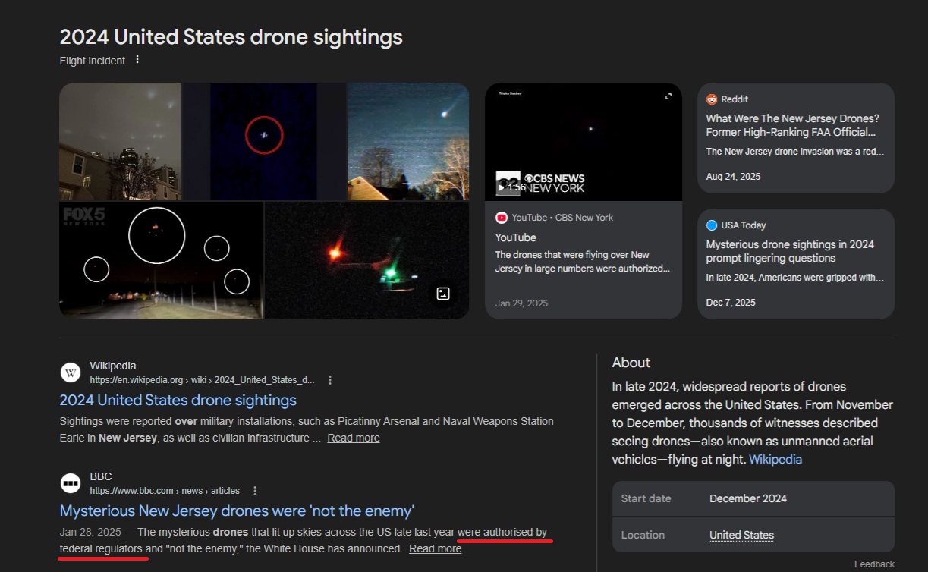Click the Location label in About panel

coord(643,535)
